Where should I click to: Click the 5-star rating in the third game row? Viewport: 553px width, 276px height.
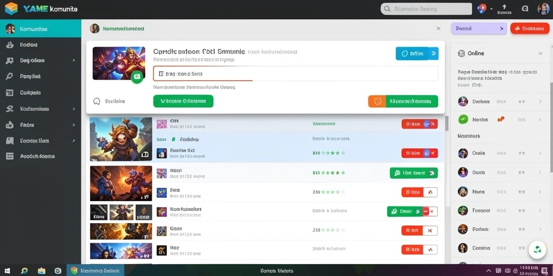coord(333,173)
